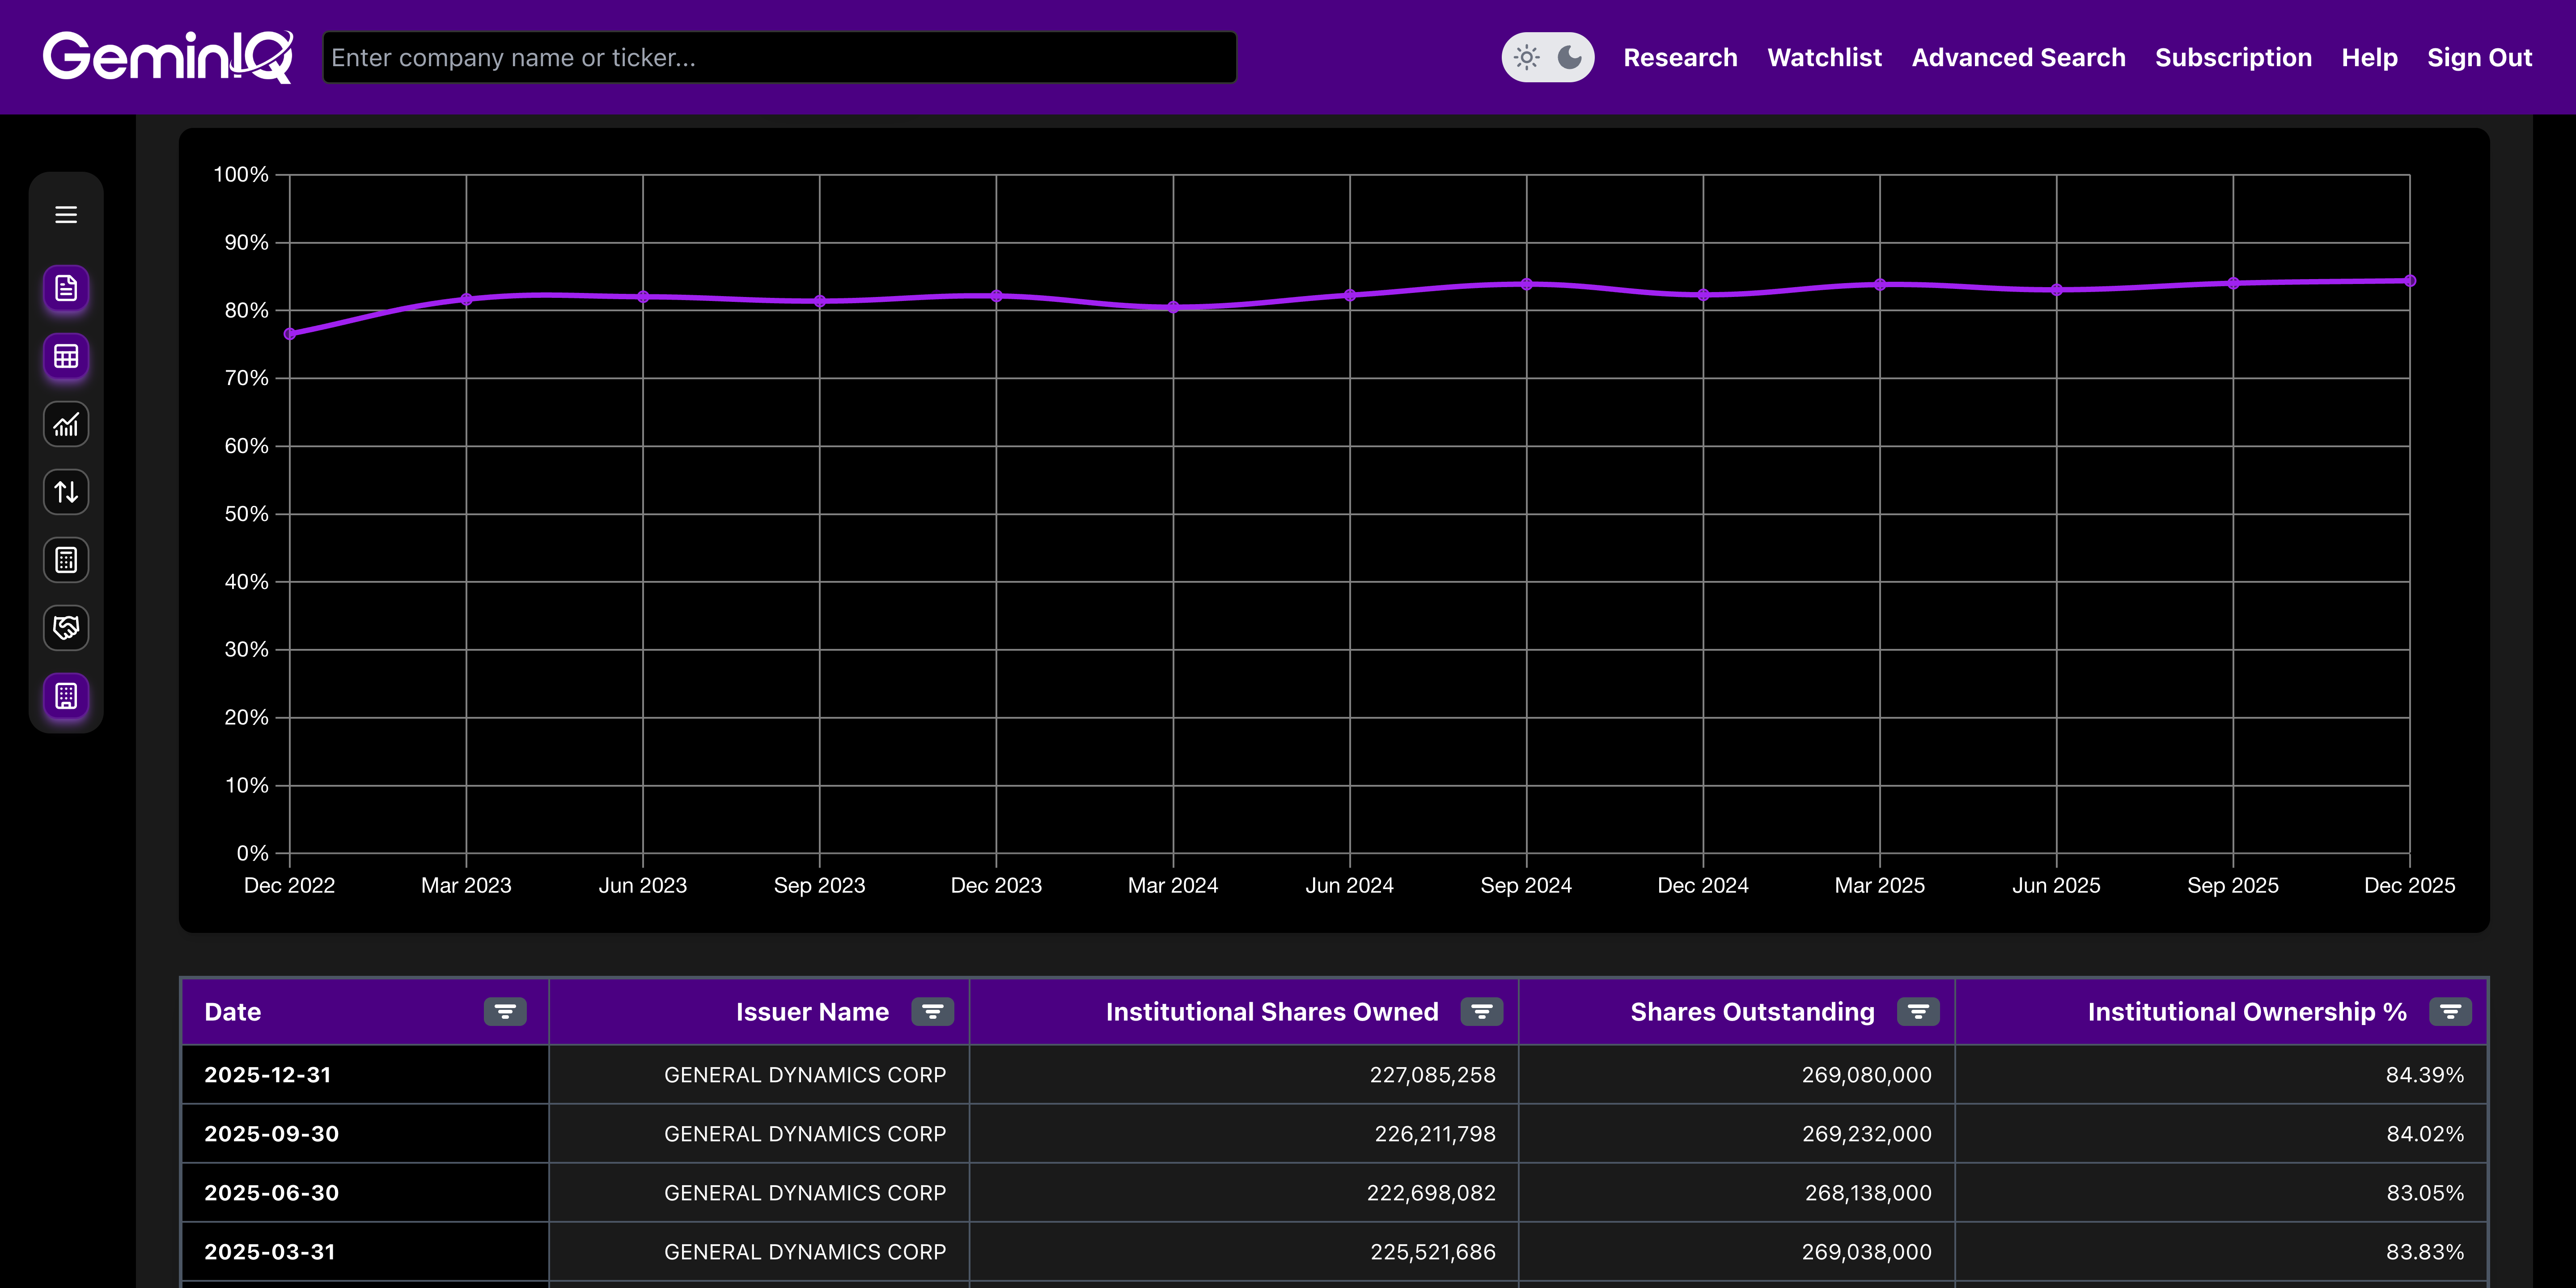Open Issuer Name column filter

(x=932, y=1012)
